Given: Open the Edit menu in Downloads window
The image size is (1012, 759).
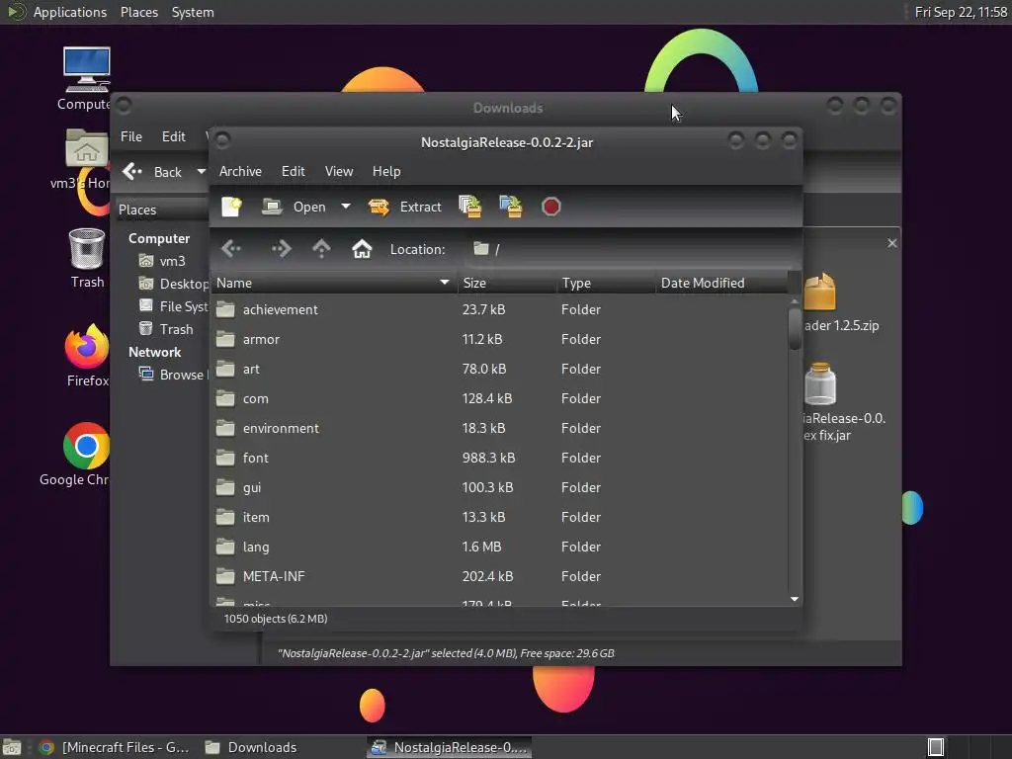Looking at the screenshot, I should point(174,136).
